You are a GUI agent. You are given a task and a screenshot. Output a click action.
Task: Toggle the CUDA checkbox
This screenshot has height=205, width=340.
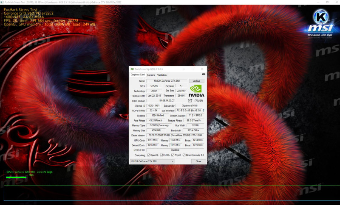coord(161,155)
